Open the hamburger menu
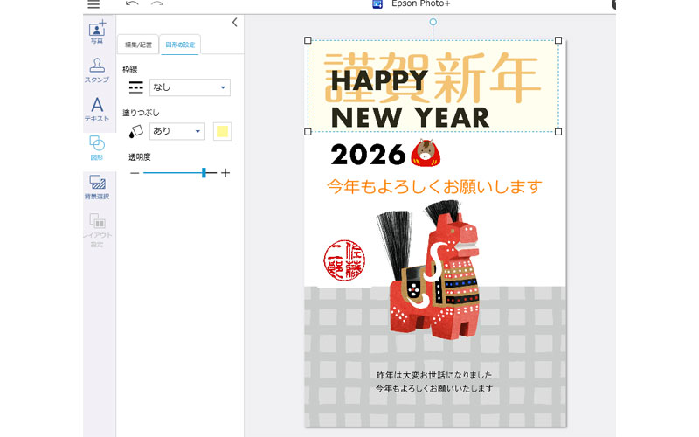699x437 pixels. click(x=93, y=4)
